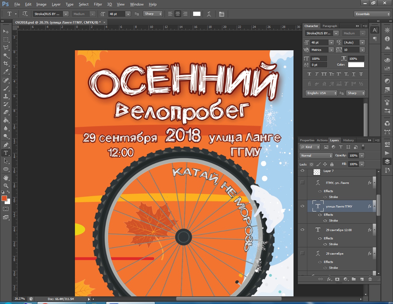The image size is (393, 304).
Task: Open the Essentials workspace dropdown
Action: pyautogui.click(x=372, y=14)
